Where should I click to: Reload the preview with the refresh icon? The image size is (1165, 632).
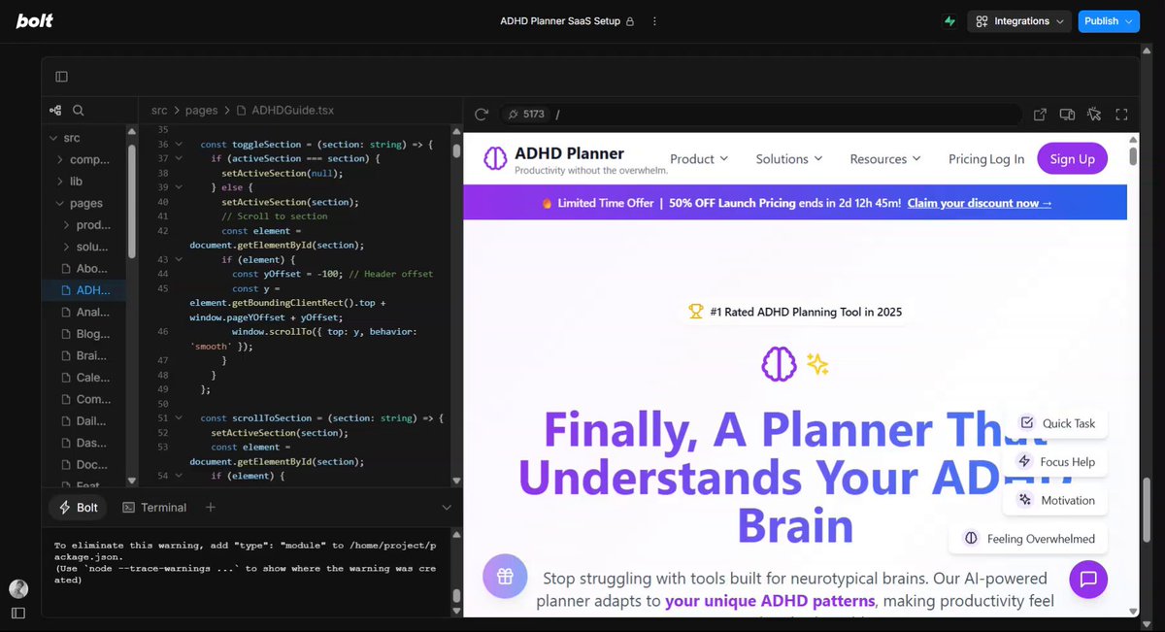(x=481, y=115)
